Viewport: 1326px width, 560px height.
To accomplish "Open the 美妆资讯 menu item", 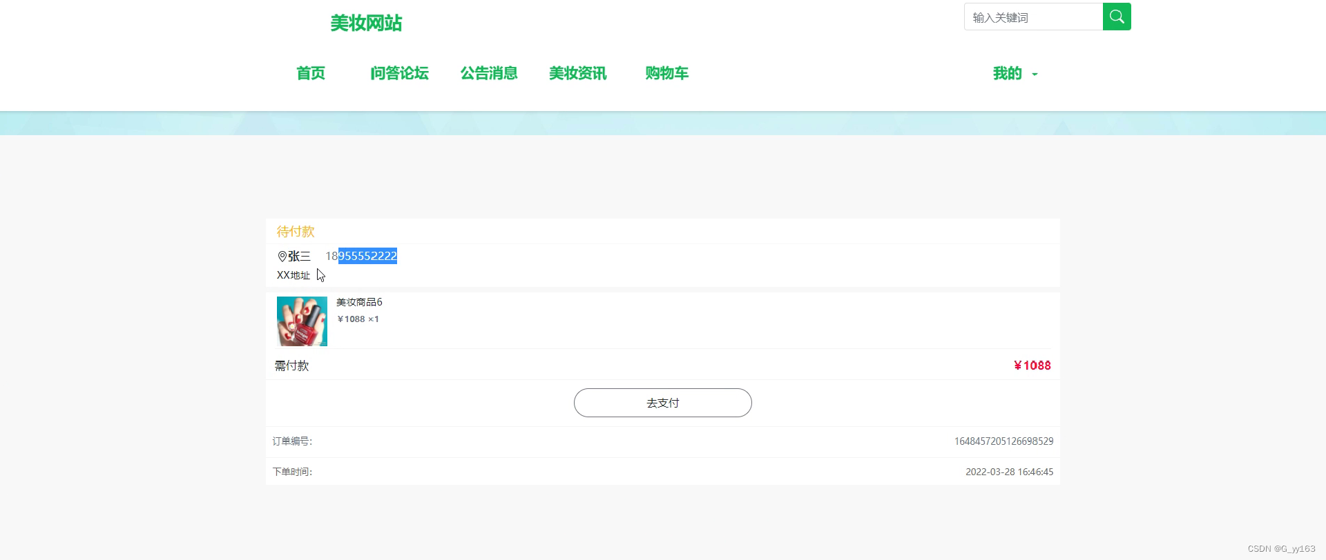I will pyautogui.click(x=578, y=73).
